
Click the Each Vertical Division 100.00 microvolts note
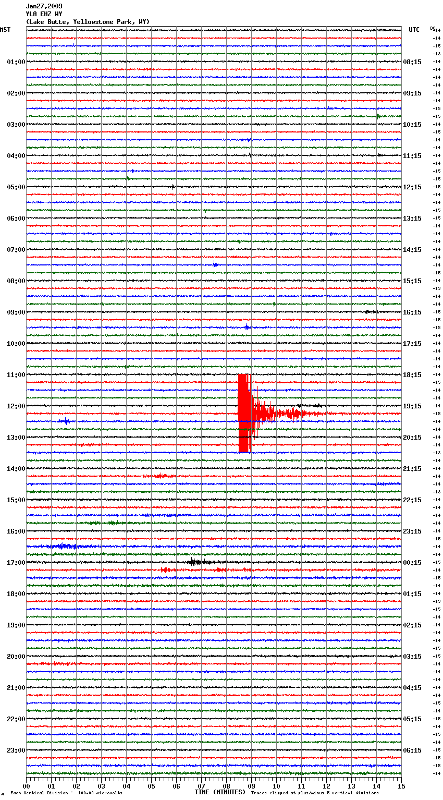pyautogui.click(x=66, y=793)
